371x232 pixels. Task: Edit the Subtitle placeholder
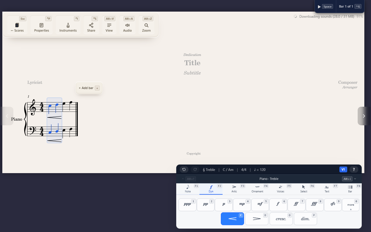(x=192, y=73)
